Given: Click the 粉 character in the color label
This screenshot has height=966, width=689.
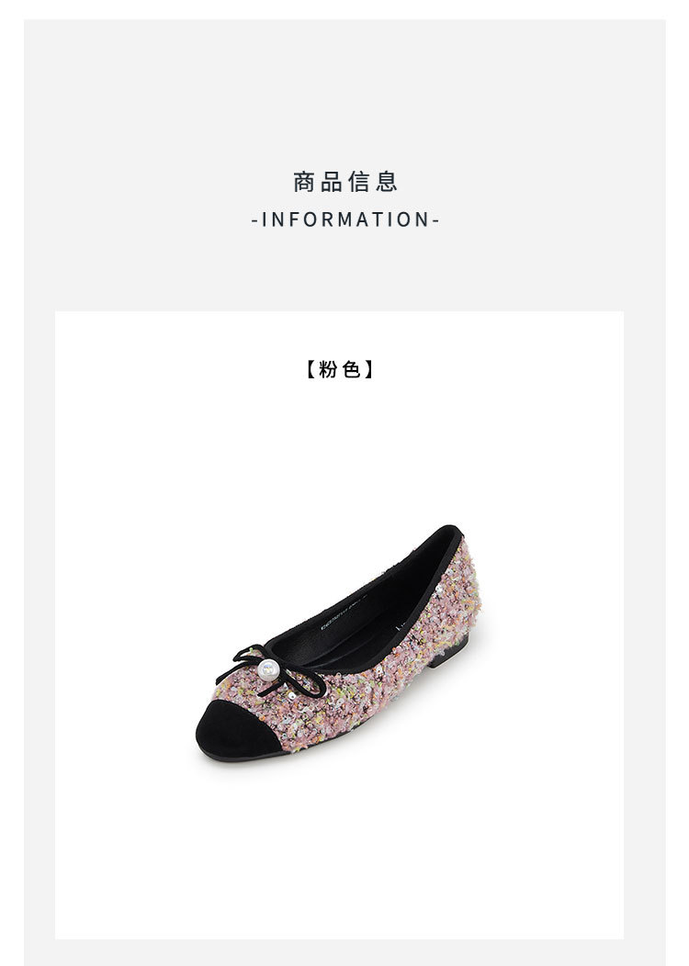Looking at the screenshot, I should coord(328,369).
